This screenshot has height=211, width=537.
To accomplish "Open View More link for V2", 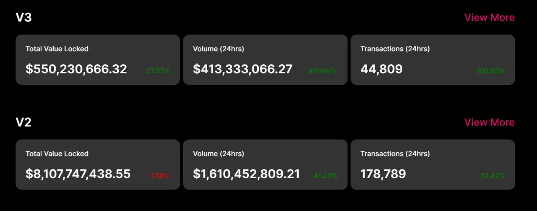I will tap(489, 122).
